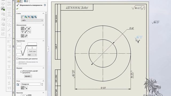Click rotated РФМЕ.7ХХХХХ.001 title block
Screen dimensions: 171x96
click(77, 8)
